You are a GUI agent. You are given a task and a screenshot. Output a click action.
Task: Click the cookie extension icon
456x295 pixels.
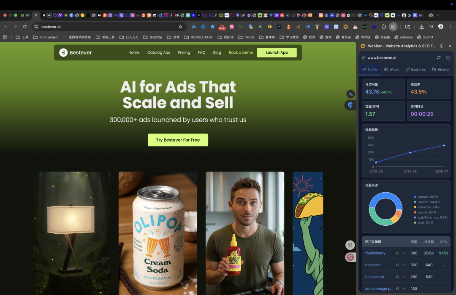[x=298, y=27]
